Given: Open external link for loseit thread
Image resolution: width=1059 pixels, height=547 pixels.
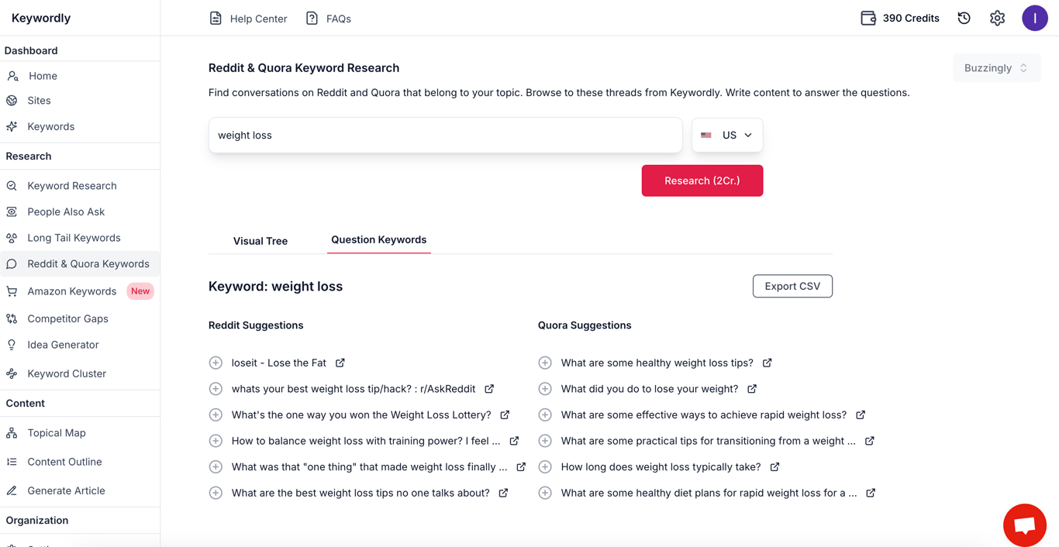Looking at the screenshot, I should pyautogui.click(x=340, y=363).
